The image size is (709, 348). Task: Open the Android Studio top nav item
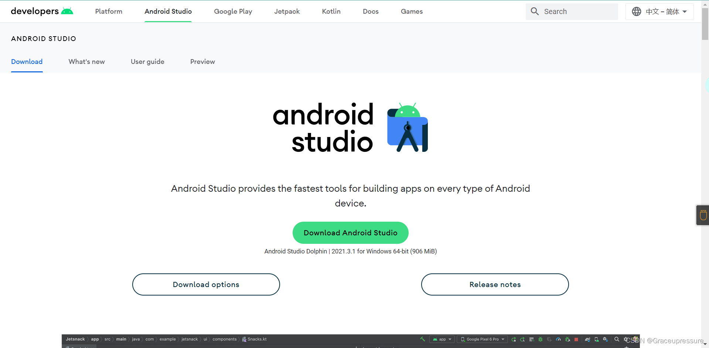coord(168,11)
